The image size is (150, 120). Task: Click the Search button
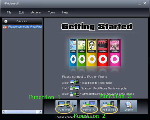[128, 106]
